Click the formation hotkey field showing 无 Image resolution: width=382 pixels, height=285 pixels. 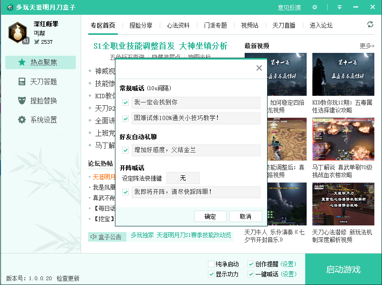tap(183, 178)
